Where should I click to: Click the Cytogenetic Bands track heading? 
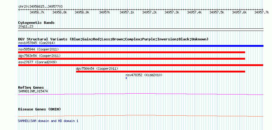coord(36,23)
